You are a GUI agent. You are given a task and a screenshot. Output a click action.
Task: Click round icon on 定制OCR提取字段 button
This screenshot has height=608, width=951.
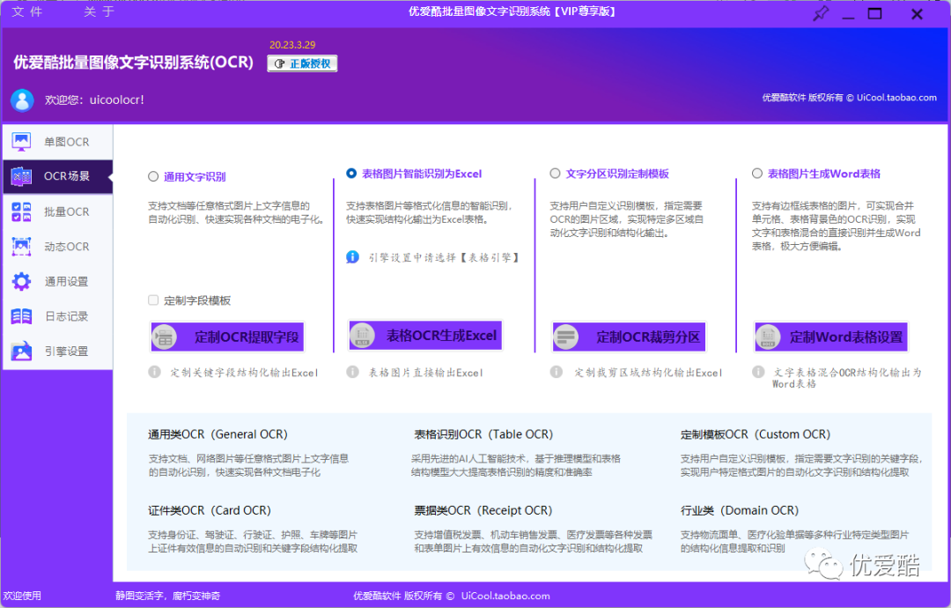pyautogui.click(x=165, y=337)
